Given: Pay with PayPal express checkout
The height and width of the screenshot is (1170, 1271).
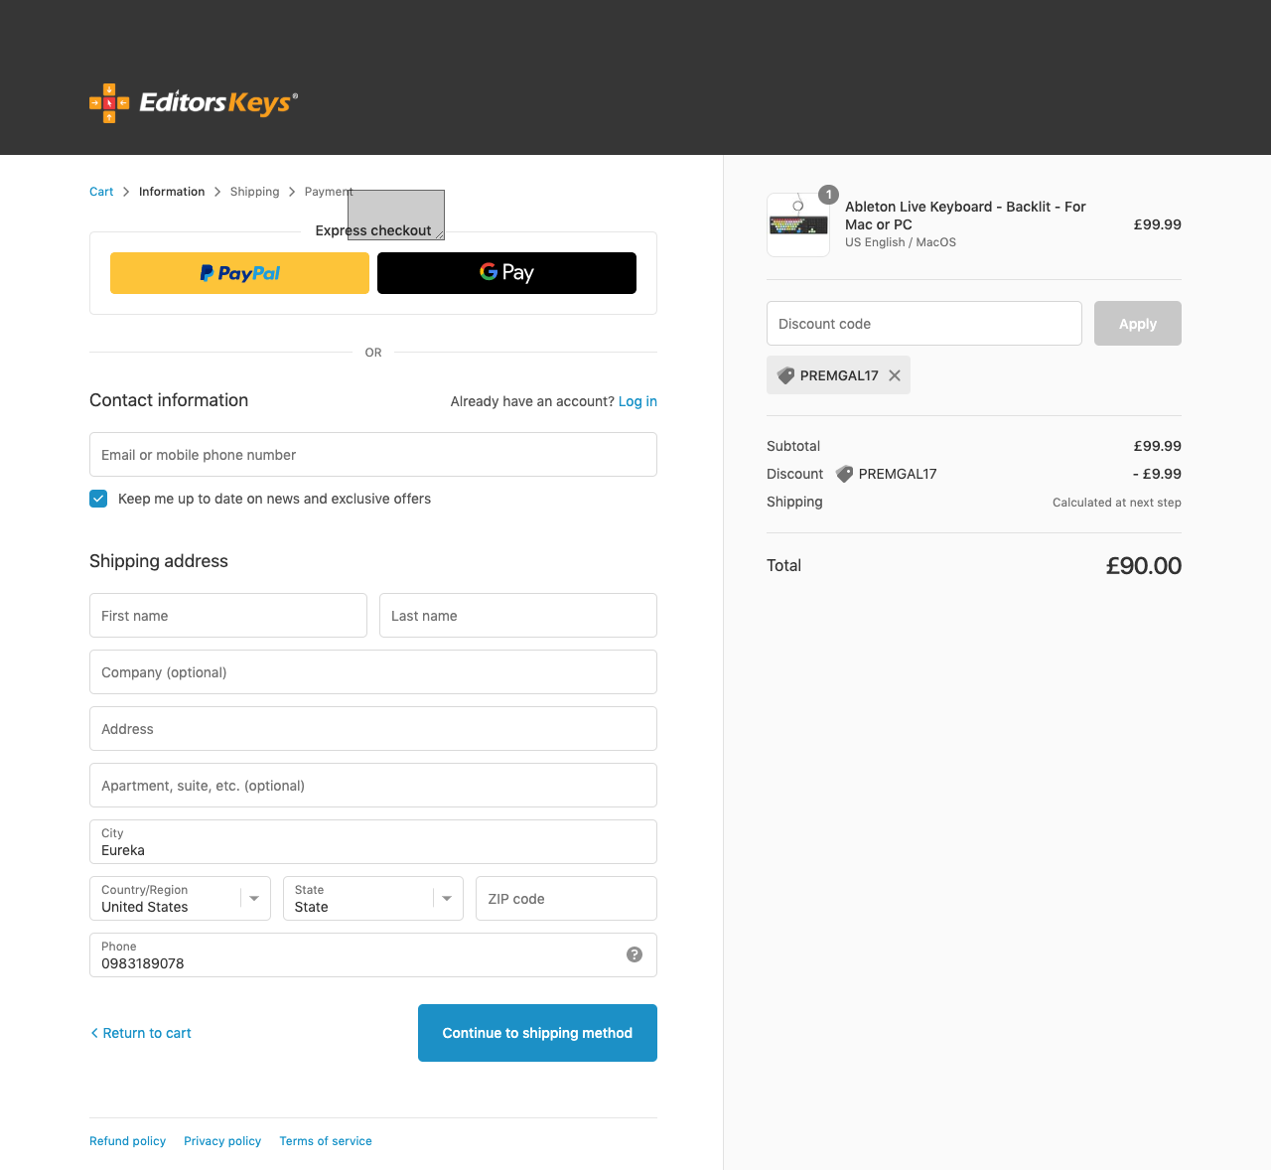Looking at the screenshot, I should (x=239, y=273).
